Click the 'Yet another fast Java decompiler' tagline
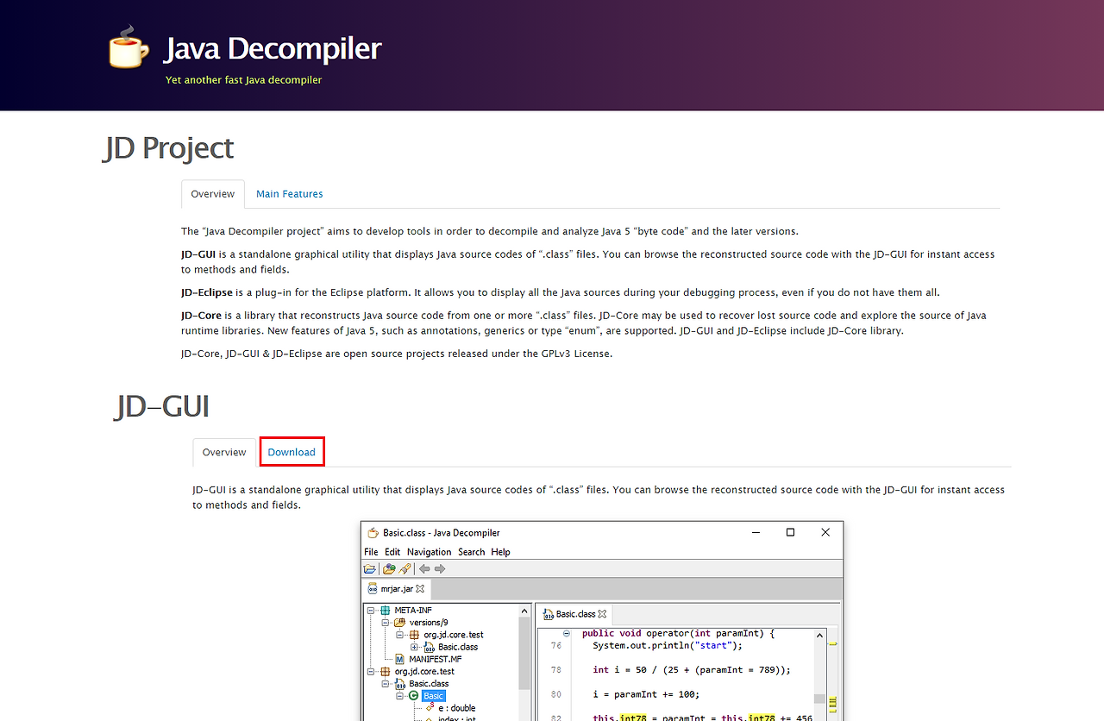1104x721 pixels. pyautogui.click(x=244, y=80)
